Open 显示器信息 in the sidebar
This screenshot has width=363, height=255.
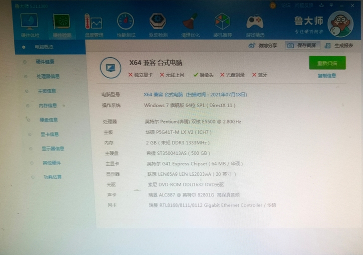(x=53, y=148)
